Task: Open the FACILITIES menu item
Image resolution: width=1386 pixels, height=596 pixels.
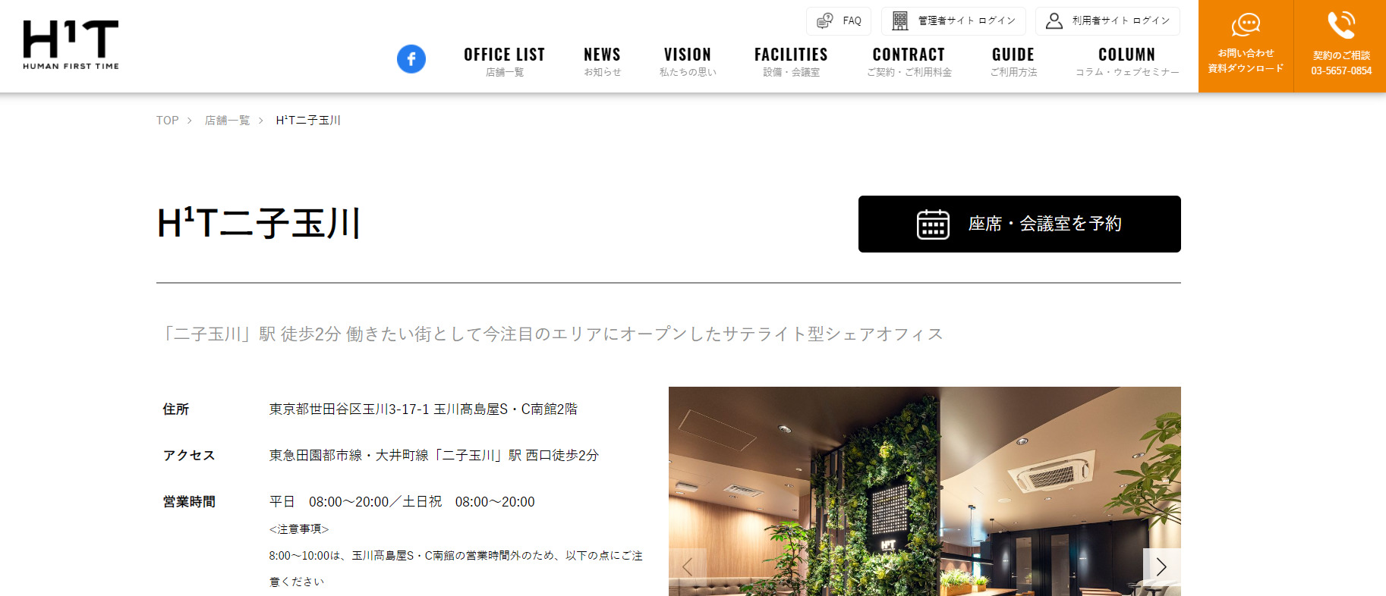Action: [x=791, y=61]
